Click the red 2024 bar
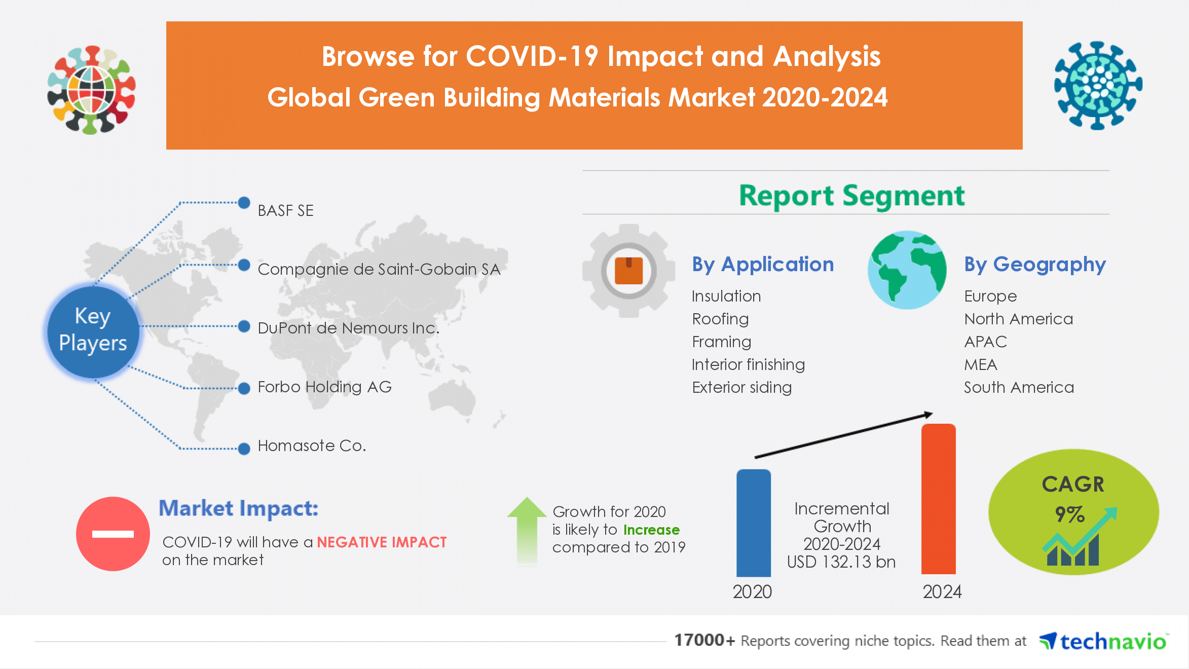The width and height of the screenshot is (1189, 669). coord(938,499)
